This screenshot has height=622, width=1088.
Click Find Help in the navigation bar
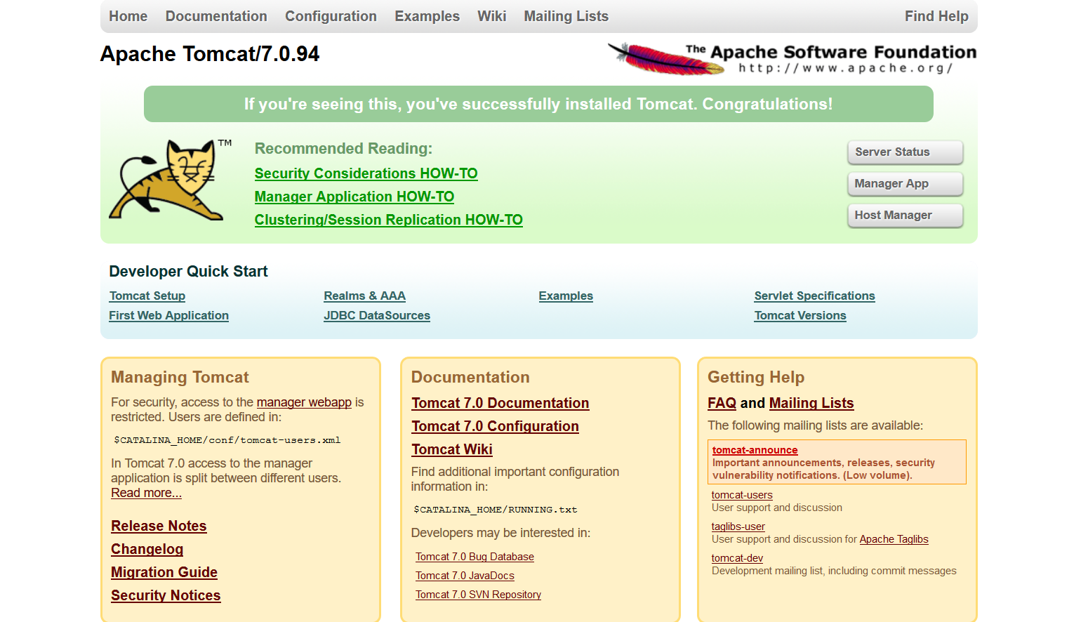pos(936,16)
